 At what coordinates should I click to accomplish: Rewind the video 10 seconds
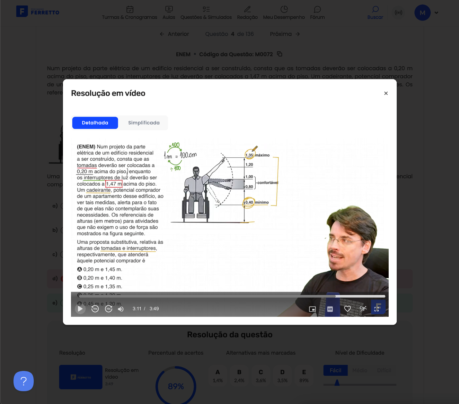coord(95,309)
